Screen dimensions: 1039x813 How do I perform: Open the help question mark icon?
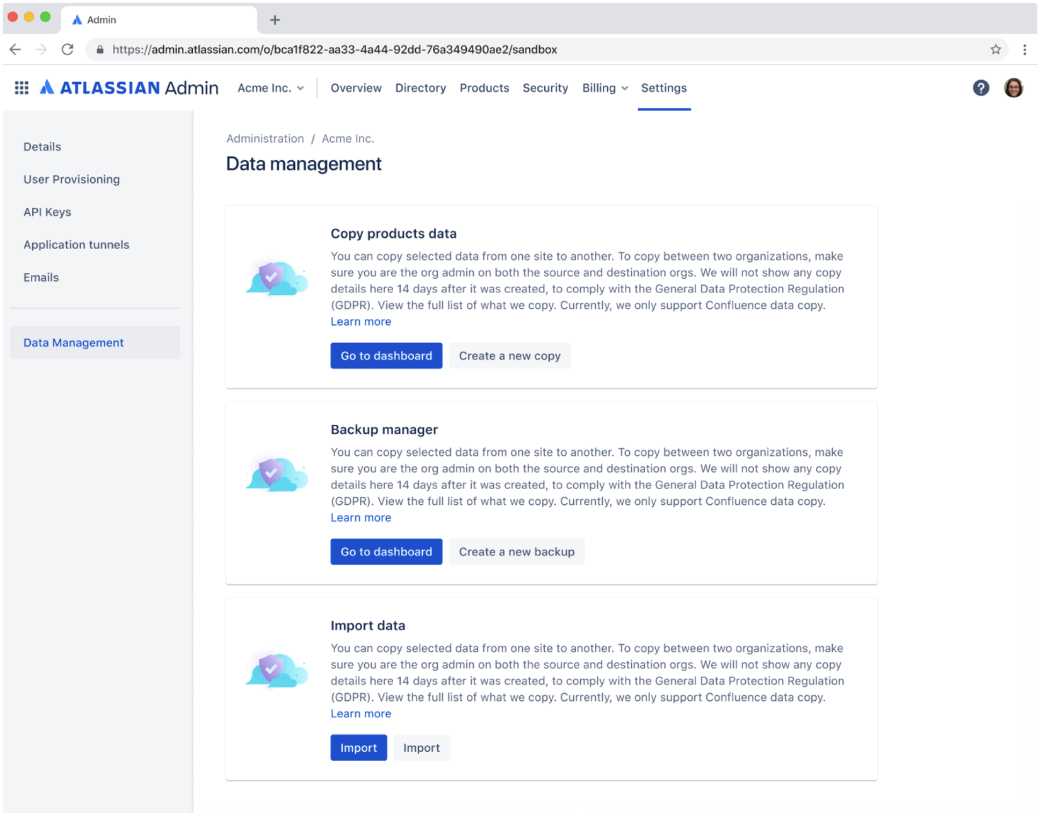[980, 88]
